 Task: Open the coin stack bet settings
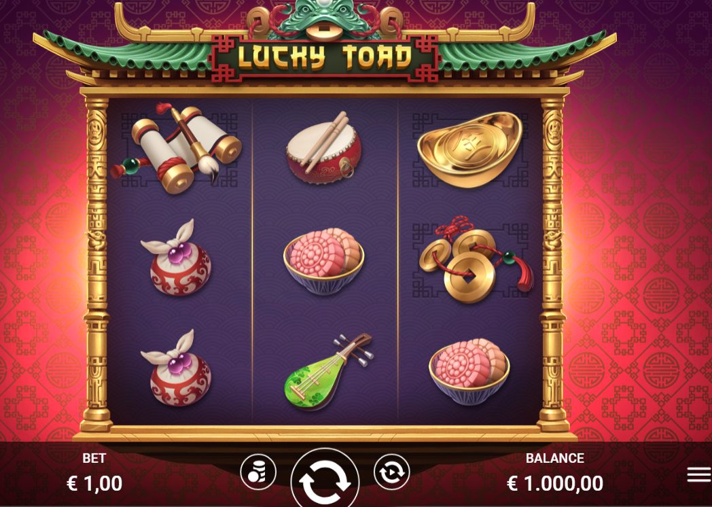click(258, 472)
